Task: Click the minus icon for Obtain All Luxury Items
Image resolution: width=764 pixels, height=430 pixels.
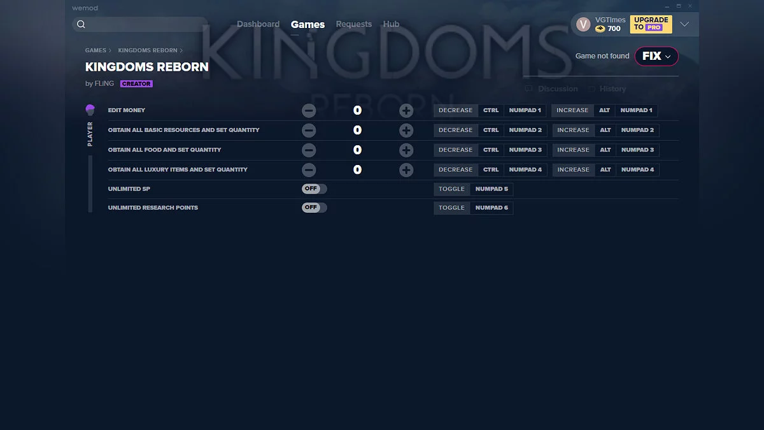Action: click(309, 169)
